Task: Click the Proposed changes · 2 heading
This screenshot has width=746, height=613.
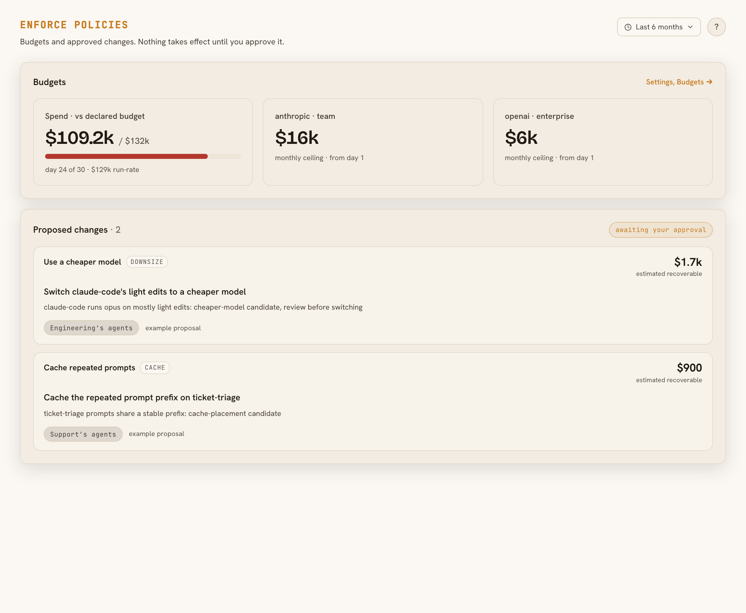Action: coord(77,230)
